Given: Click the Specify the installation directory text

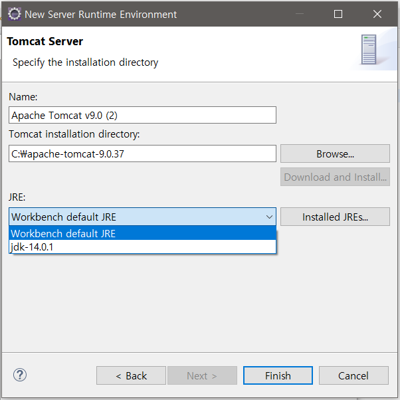Looking at the screenshot, I should click(x=86, y=62).
